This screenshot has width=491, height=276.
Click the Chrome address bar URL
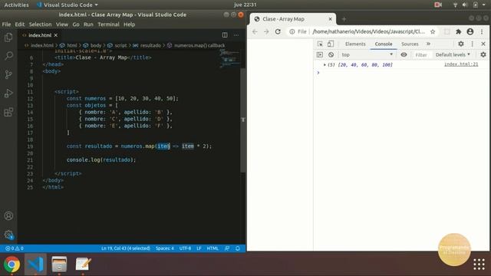point(368,31)
